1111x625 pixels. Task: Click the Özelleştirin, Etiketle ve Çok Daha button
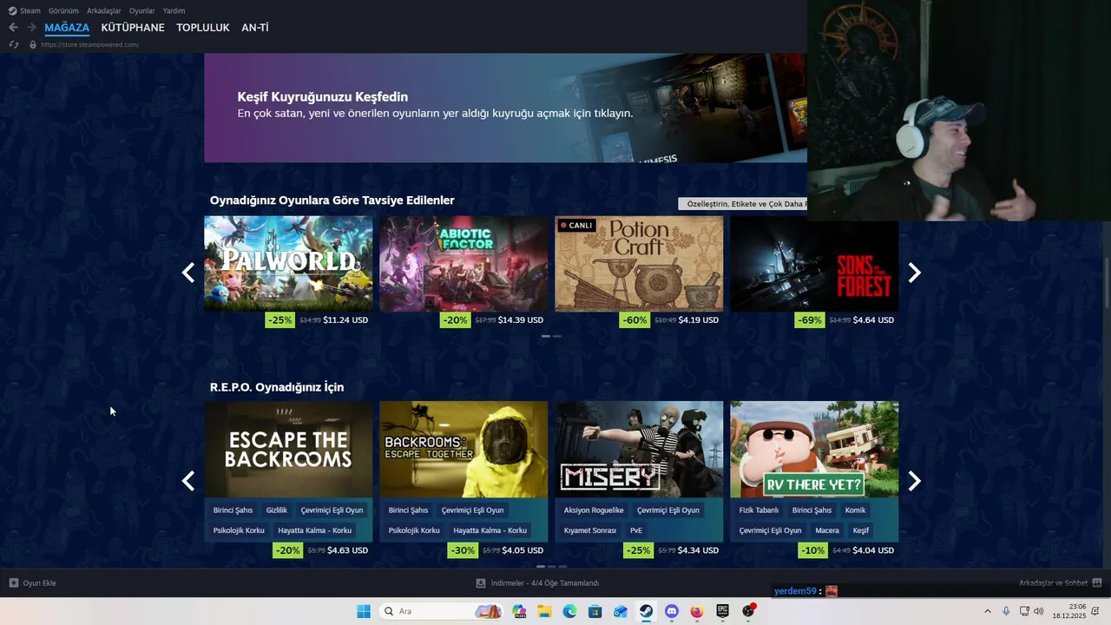click(x=743, y=204)
